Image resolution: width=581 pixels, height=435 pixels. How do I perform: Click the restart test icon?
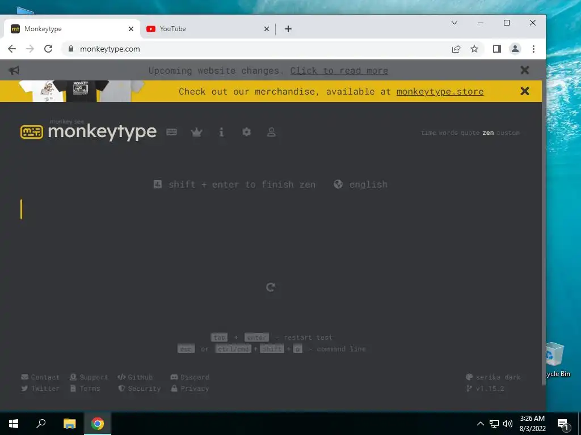(271, 287)
